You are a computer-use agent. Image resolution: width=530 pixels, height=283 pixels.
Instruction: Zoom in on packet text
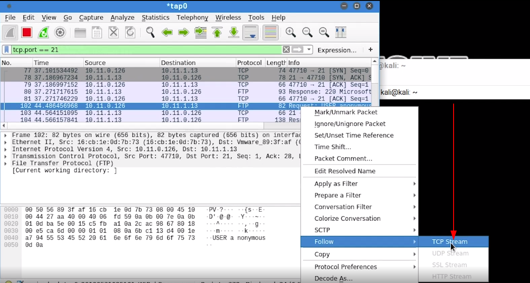tap(291, 32)
